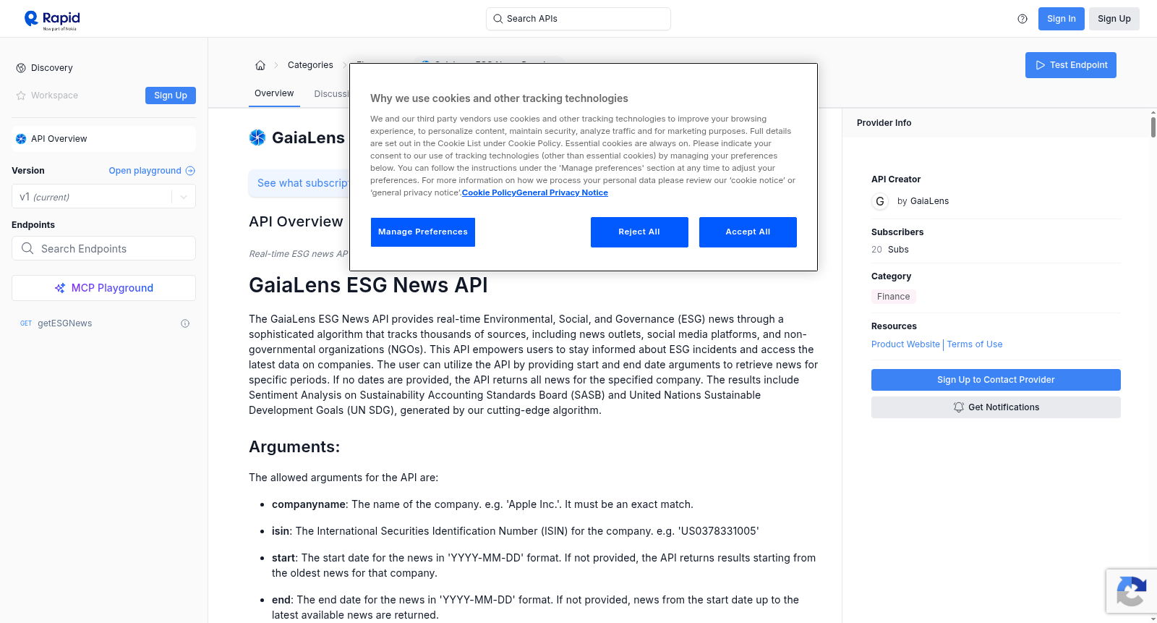
Task: Click the Test Endpoint button
Action: tap(1071, 65)
